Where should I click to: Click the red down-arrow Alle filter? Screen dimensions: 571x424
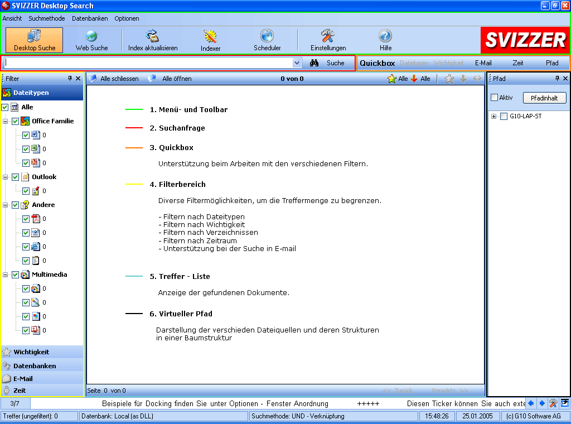pyautogui.click(x=414, y=78)
